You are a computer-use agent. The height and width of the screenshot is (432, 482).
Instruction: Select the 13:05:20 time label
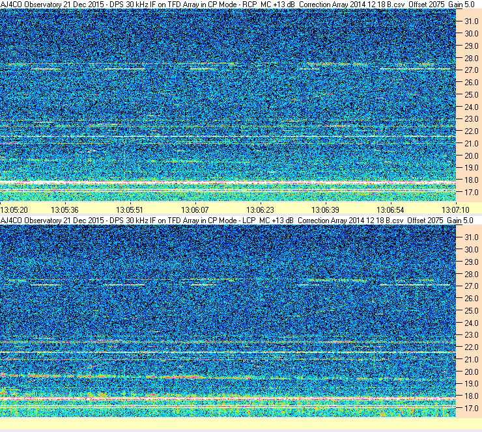pyautogui.click(x=14, y=210)
